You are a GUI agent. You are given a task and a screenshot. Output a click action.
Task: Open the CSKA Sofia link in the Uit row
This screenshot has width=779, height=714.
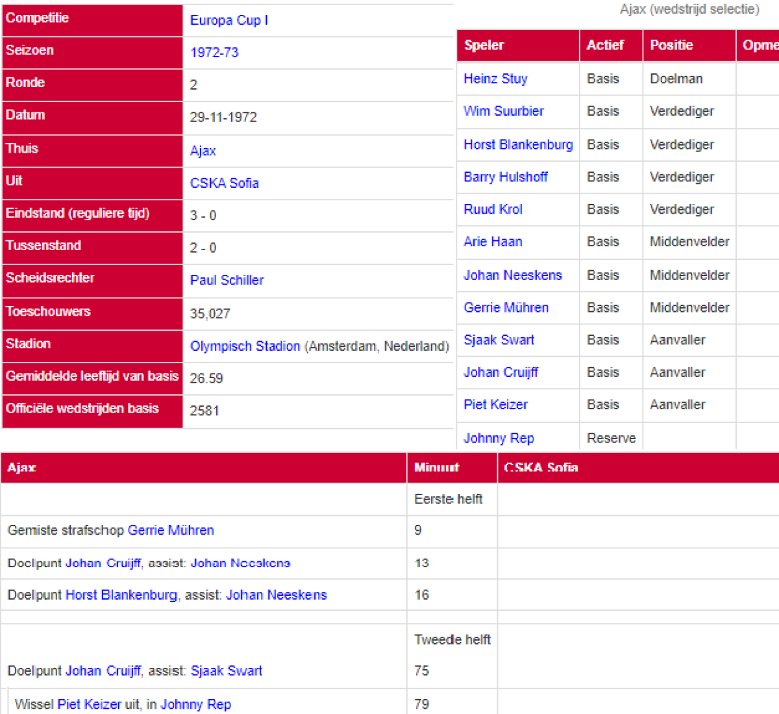click(x=224, y=183)
